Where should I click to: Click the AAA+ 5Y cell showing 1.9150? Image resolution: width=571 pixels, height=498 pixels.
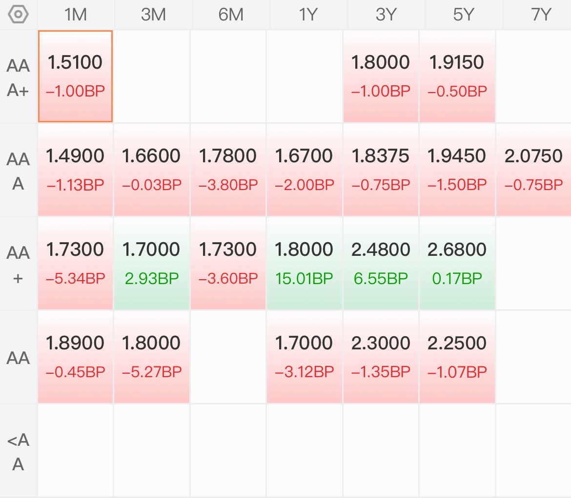pos(457,77)
